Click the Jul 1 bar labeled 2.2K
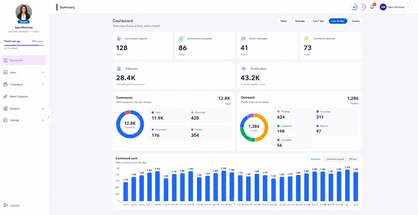 coord(347,185)
